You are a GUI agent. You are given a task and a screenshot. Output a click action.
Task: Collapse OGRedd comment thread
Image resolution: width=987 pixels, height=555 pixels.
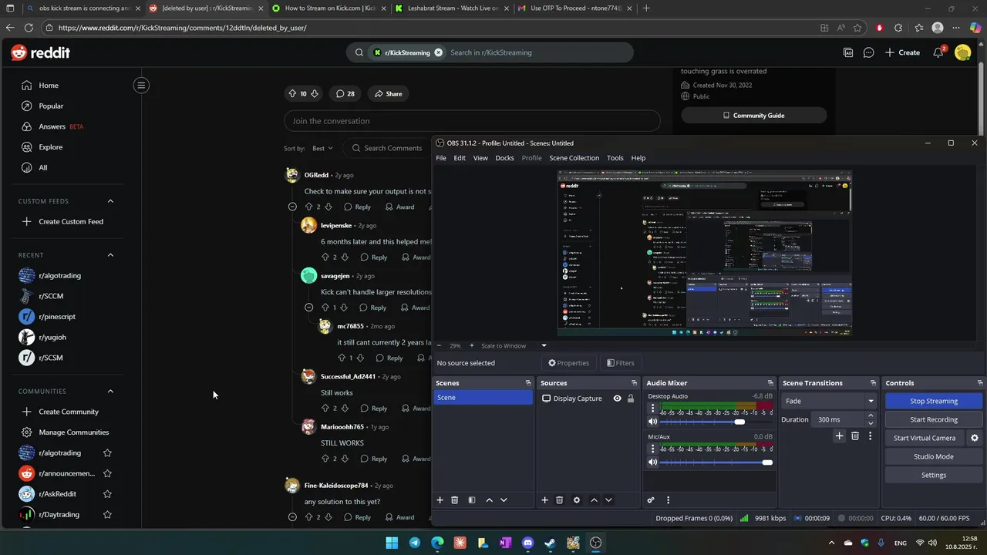click(292, 207)
